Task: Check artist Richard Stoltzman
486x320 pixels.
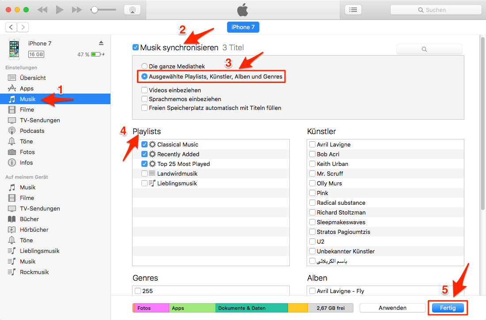Action: (312, 212)
